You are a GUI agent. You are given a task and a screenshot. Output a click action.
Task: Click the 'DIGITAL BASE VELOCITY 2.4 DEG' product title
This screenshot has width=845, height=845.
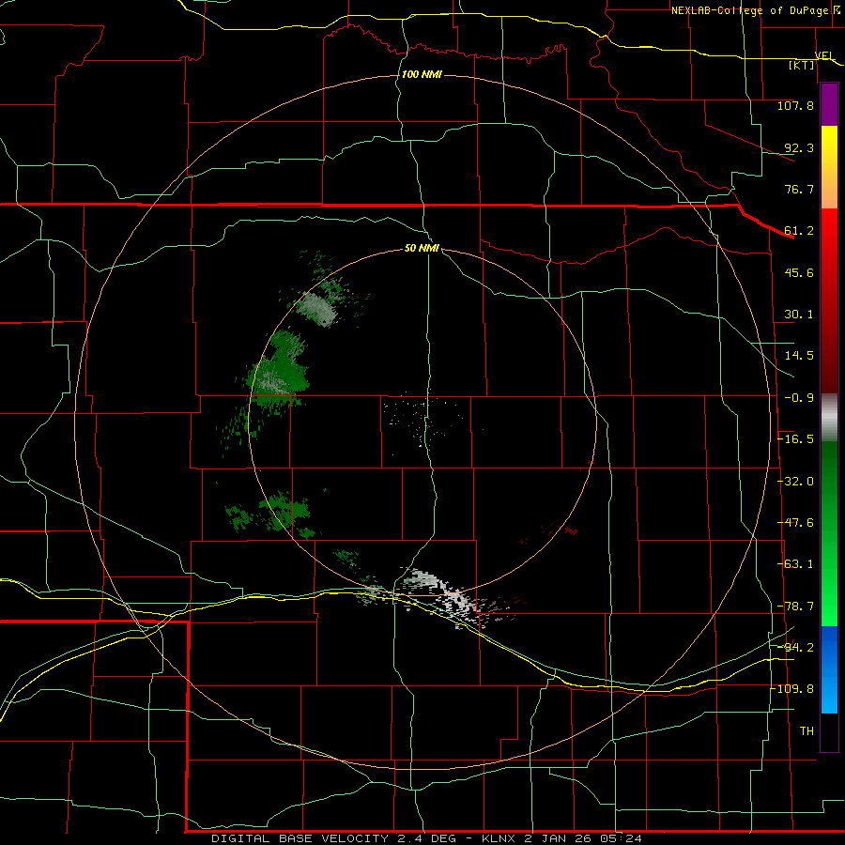click(333, 838)
